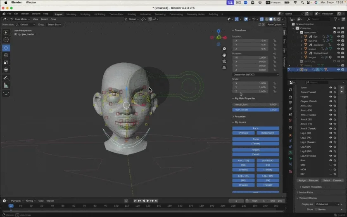Viewport: 347px width, 217px height.
Task: Switch to the Shading workspace tab
Action: (x=132, y=14)
